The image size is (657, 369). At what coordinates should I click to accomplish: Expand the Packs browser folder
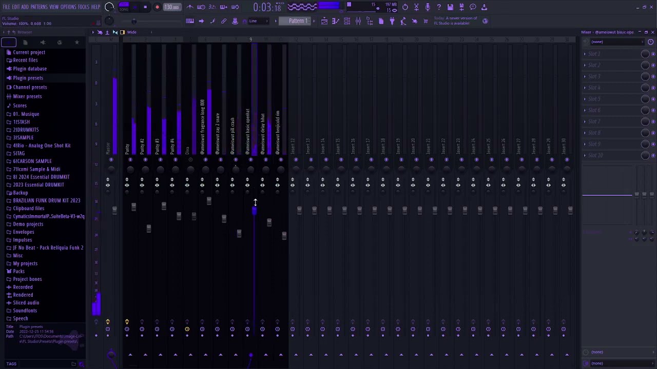coord(18,271)
